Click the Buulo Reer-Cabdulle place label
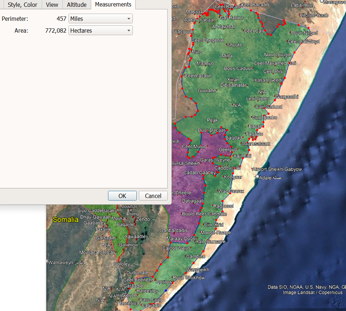This screenshot has height=311, width=346. (204, 214)
